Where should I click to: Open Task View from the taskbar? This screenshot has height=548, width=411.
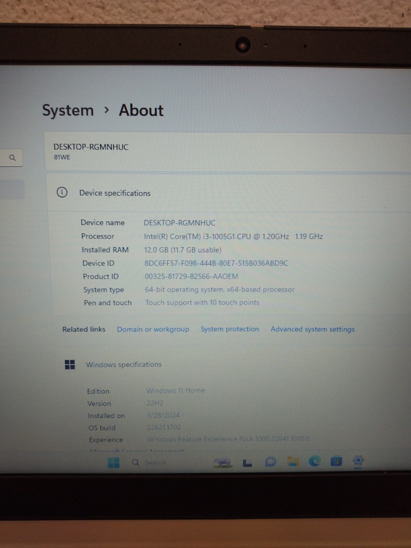click(x=247, y=463)
